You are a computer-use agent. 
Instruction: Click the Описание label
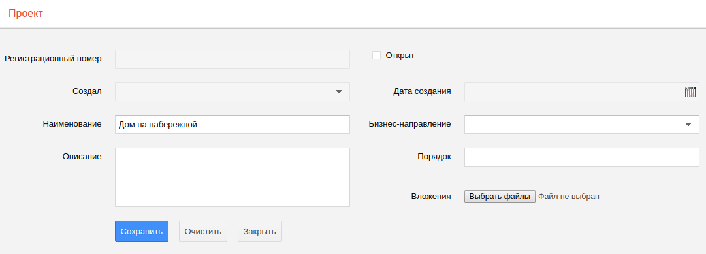[x=82, y=156]
